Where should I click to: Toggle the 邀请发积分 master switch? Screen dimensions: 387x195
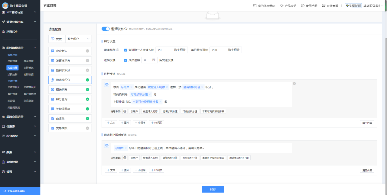(x=106, y=28)
